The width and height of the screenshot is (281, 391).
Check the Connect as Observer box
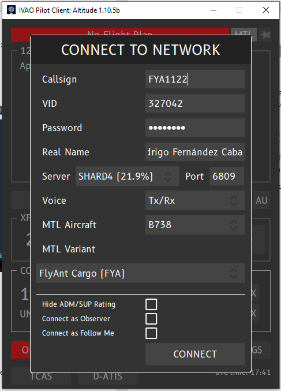point(151,319)
